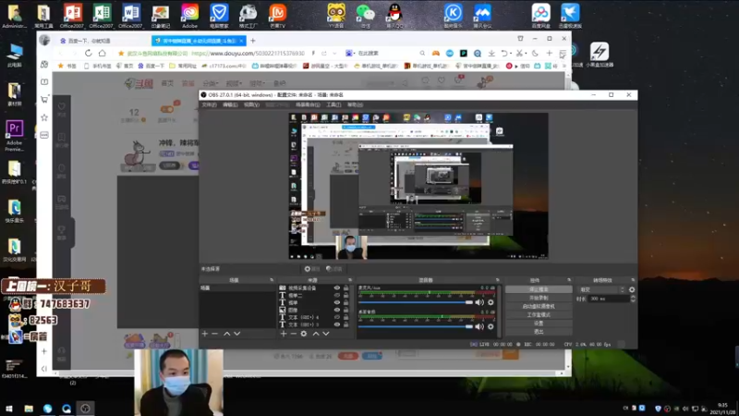Switch to the 百度一下 browser tab
Screen dimensions: 739x416
(89, 41)
